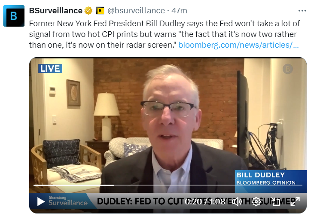Open the tweet more options menu
Screen dimensions: 311x216
(302, 11)
